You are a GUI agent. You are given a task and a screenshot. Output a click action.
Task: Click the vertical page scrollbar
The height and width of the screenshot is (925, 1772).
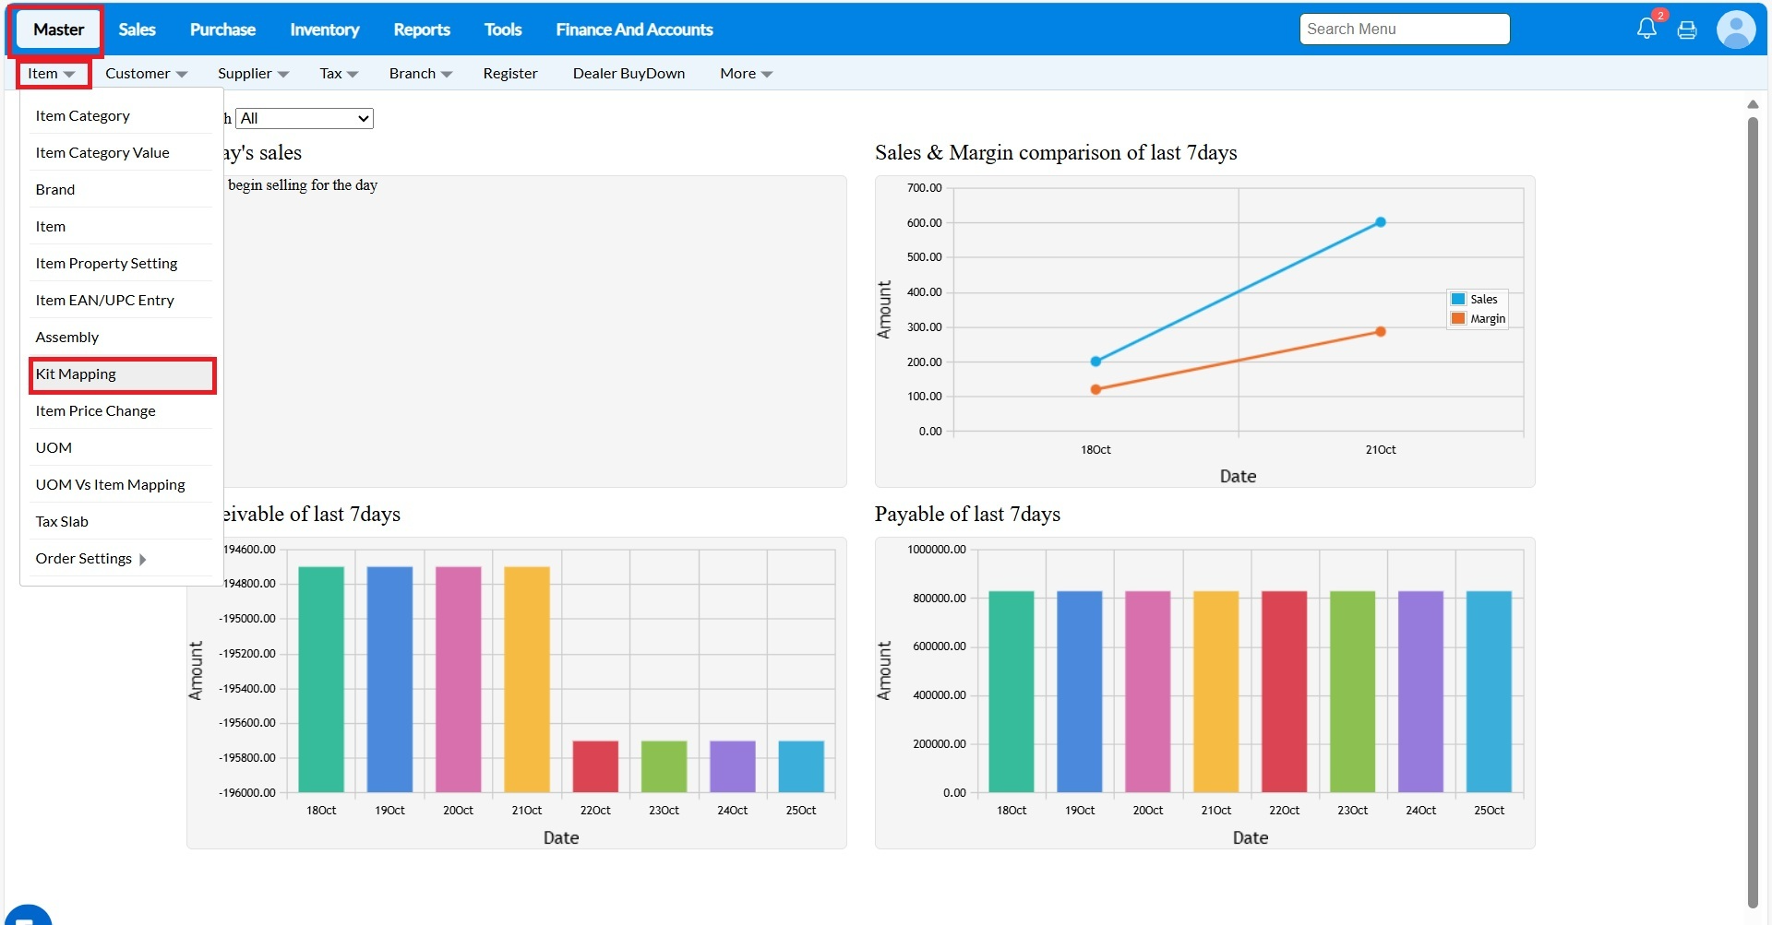click(x=1753, y=507)
